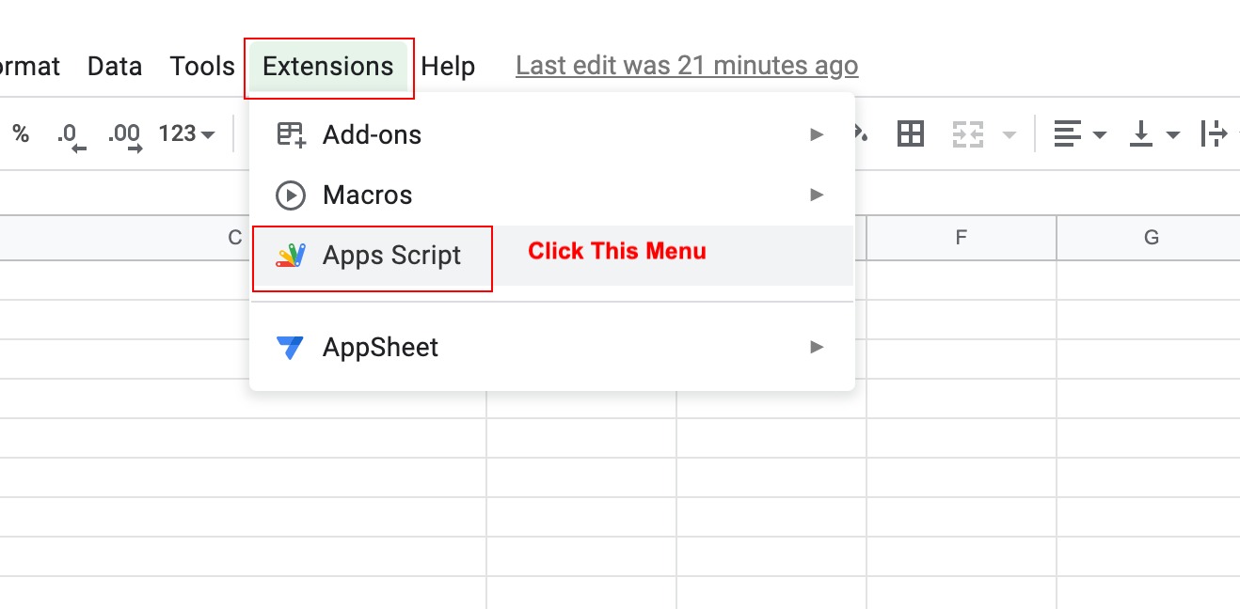
Task: Apply percent format to the cell
Action: click(x=19, y=133)
